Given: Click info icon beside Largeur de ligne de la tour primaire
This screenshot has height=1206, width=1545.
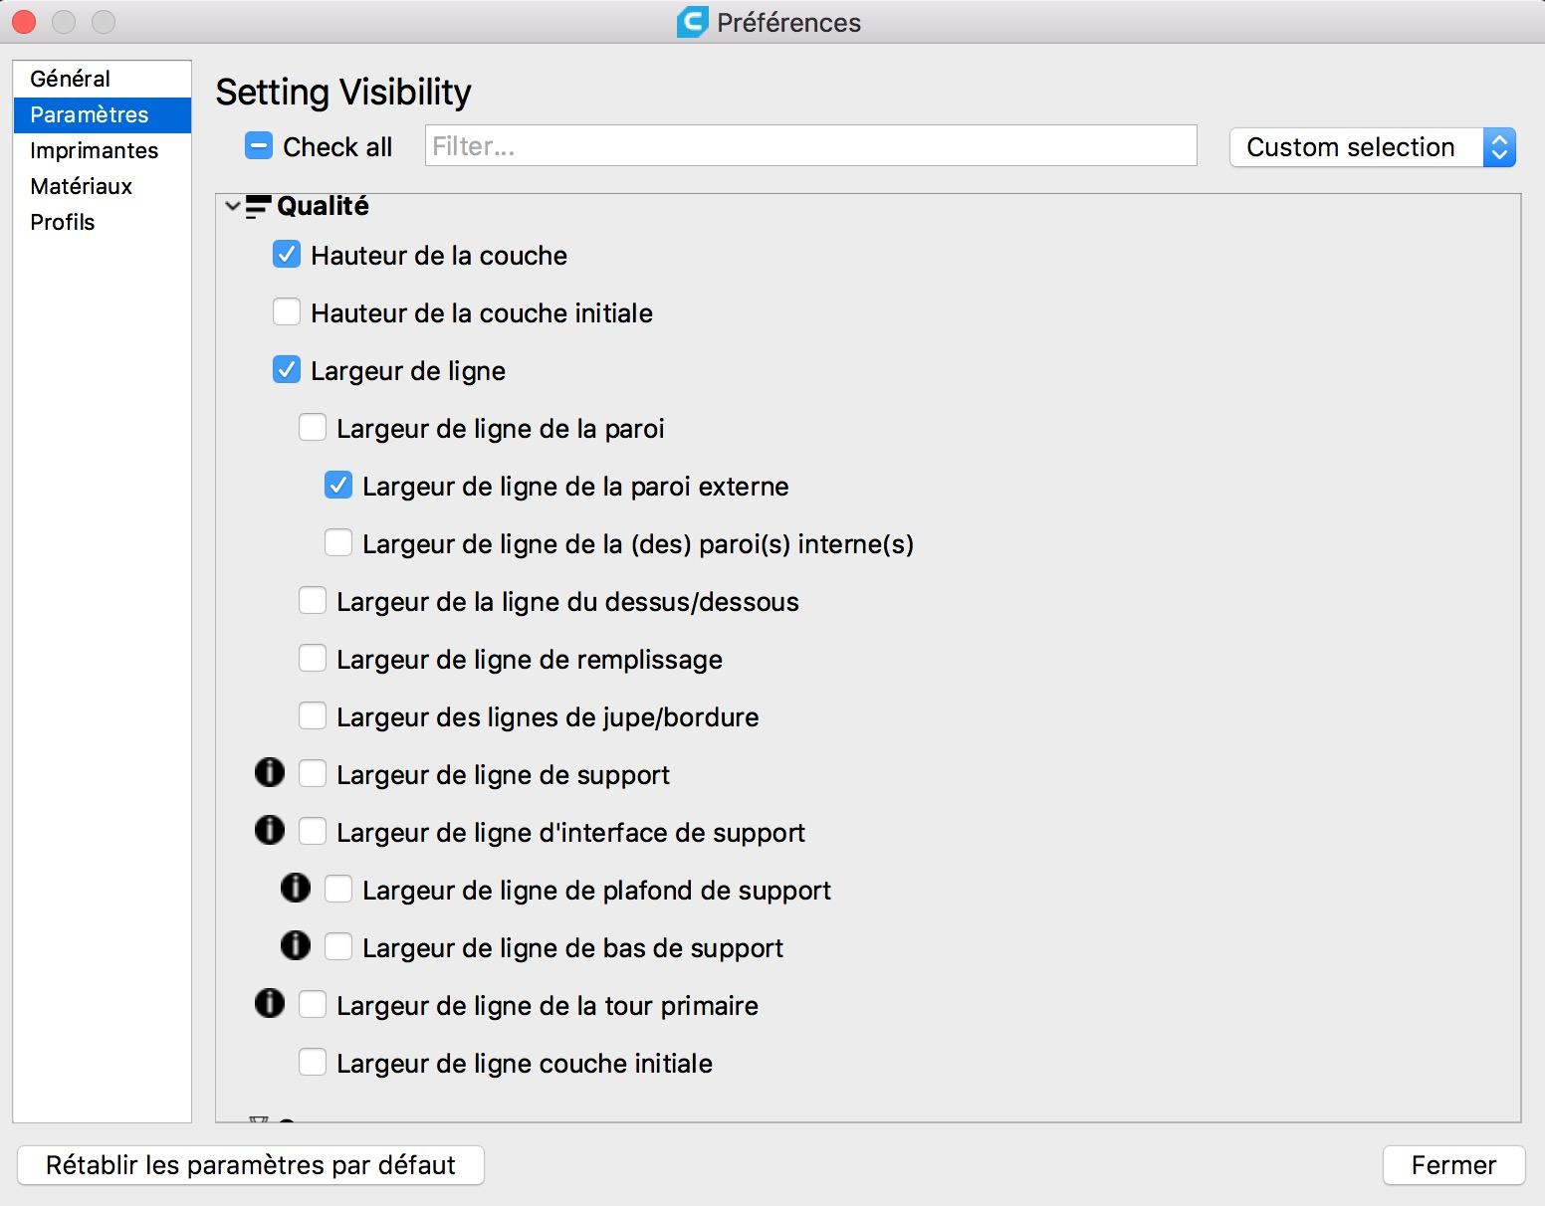Looking at the screenshot, I should [270, 1004].
